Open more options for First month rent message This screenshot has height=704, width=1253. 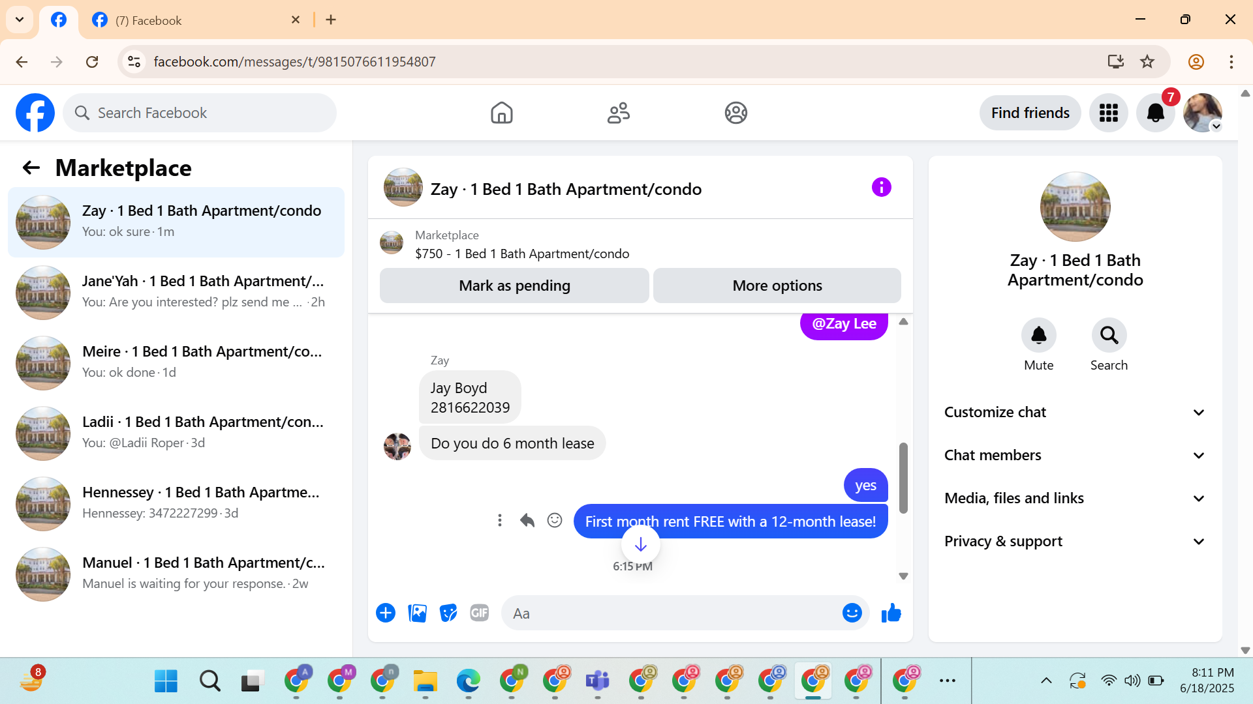coord(500,520)
